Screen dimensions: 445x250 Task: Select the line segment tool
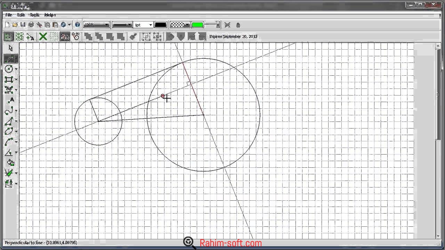pos(9,59)
